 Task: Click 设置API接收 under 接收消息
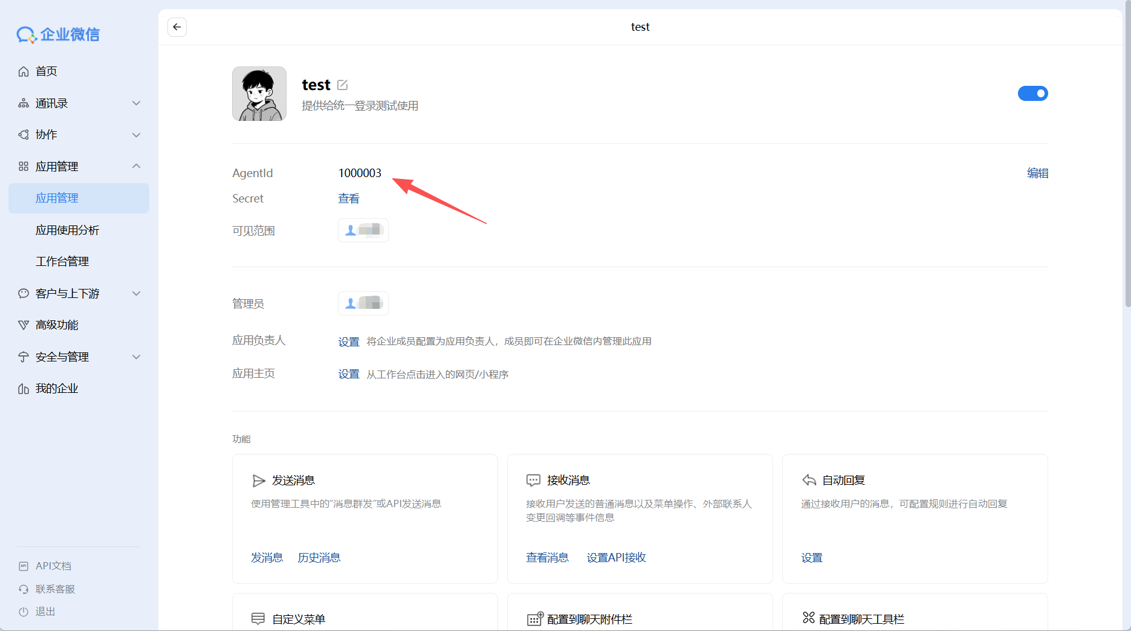616,557
